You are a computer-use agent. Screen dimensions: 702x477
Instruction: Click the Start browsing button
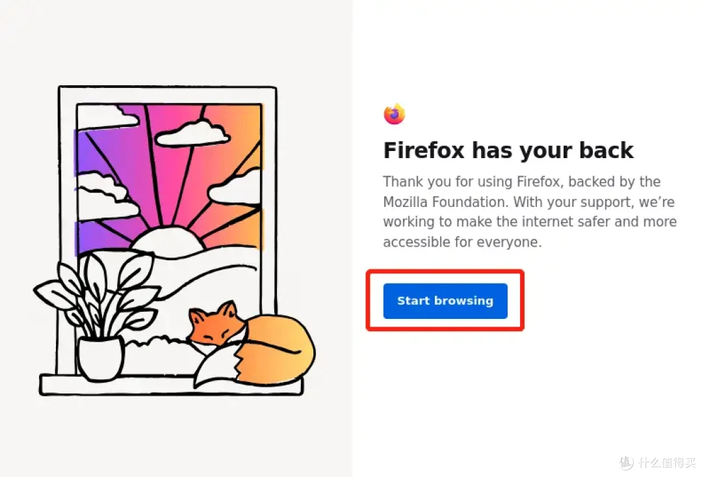tap(445, 301)
